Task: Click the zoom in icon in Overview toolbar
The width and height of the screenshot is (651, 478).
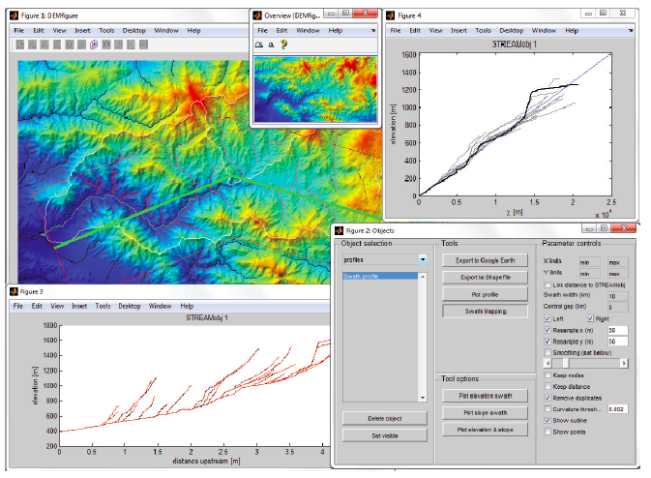Action: pyautogui.click(x=259, y=45)
